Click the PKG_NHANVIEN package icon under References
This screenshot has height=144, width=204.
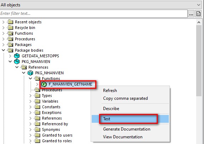tap(30, 73)
